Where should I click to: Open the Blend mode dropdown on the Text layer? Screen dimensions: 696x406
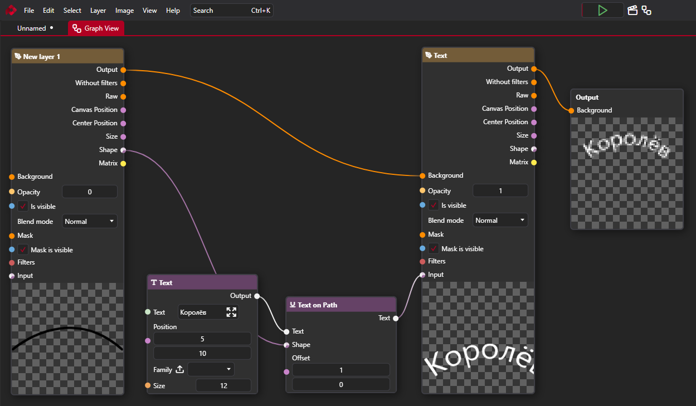[x=500, y=219]
